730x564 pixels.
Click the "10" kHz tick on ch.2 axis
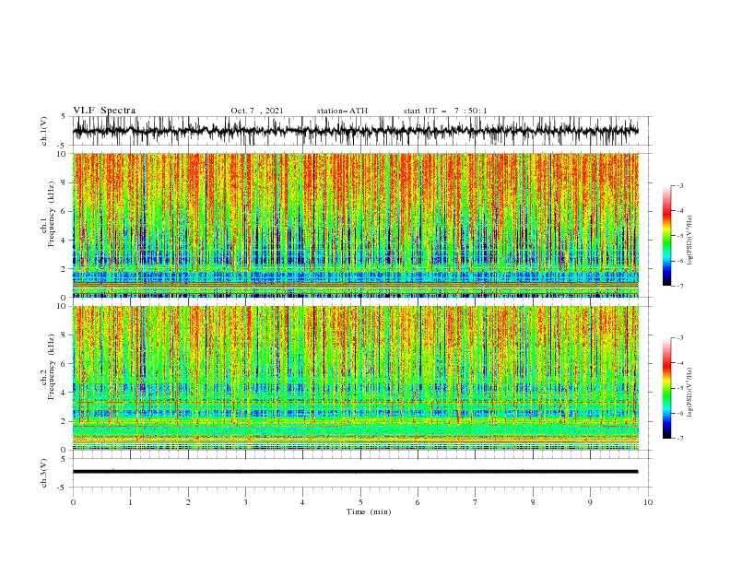[63, 306]
